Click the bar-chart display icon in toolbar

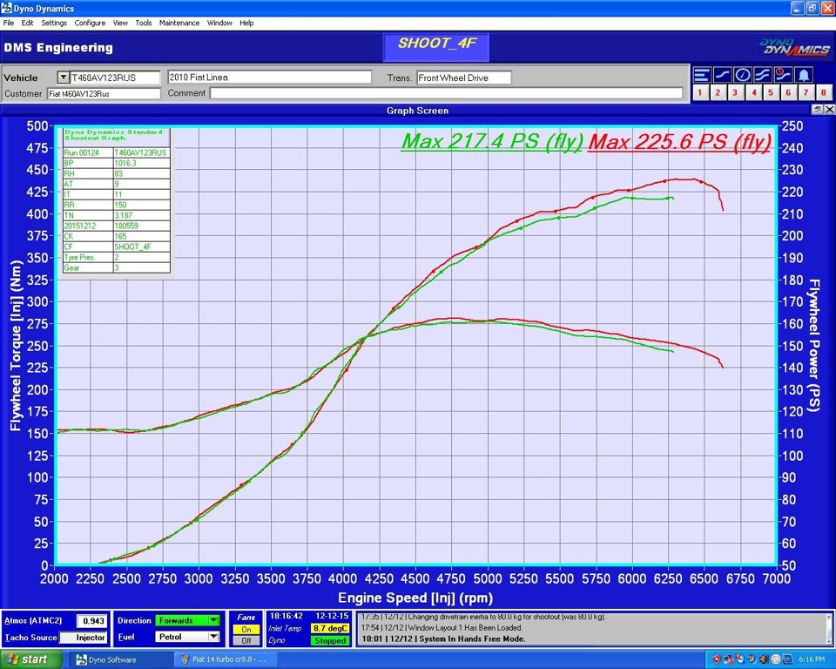(701, 75)
